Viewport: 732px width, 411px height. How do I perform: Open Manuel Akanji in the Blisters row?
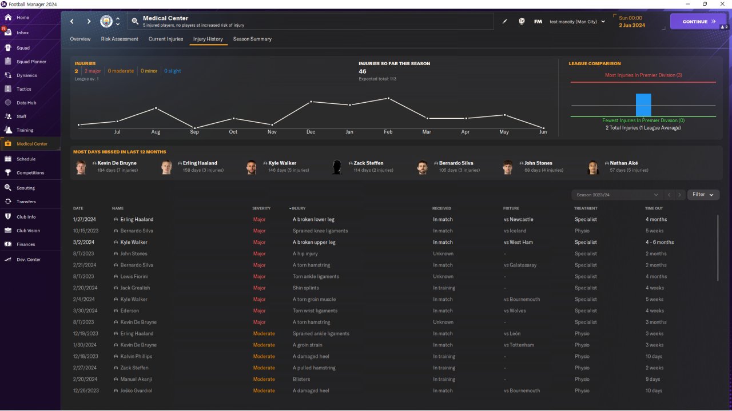pos(136,379)
